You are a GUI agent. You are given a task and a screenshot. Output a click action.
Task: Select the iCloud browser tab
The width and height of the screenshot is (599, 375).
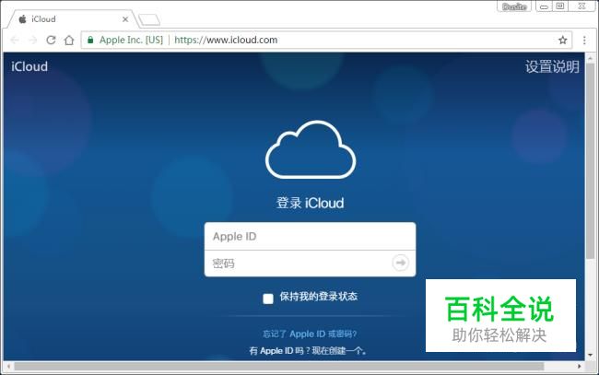73,19
